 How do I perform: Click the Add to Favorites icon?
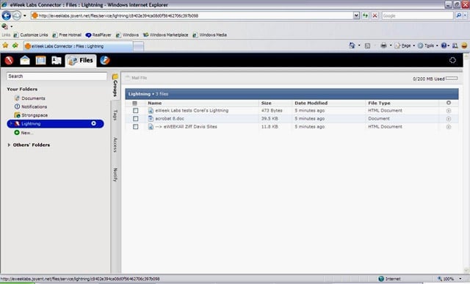point(15,45)
